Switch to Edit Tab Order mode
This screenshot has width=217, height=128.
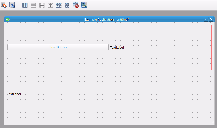pos(12,5)
